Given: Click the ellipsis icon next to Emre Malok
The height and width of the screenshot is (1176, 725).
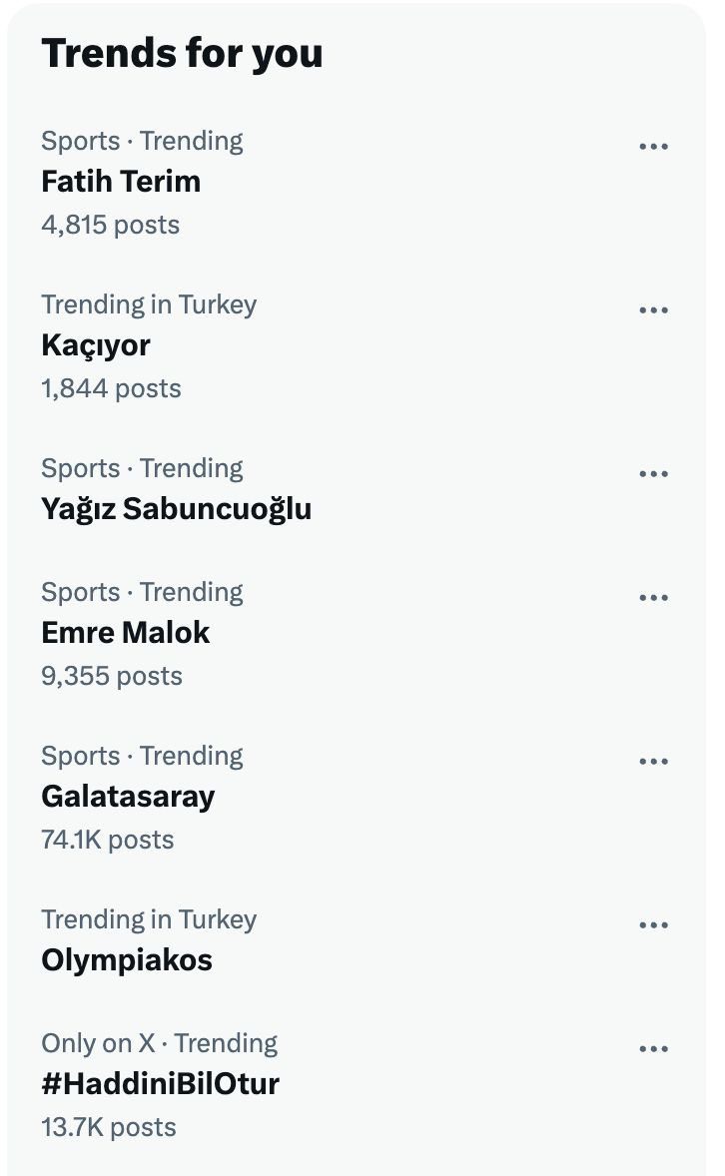Looking at the screenshot, I should tap(653, 598).
